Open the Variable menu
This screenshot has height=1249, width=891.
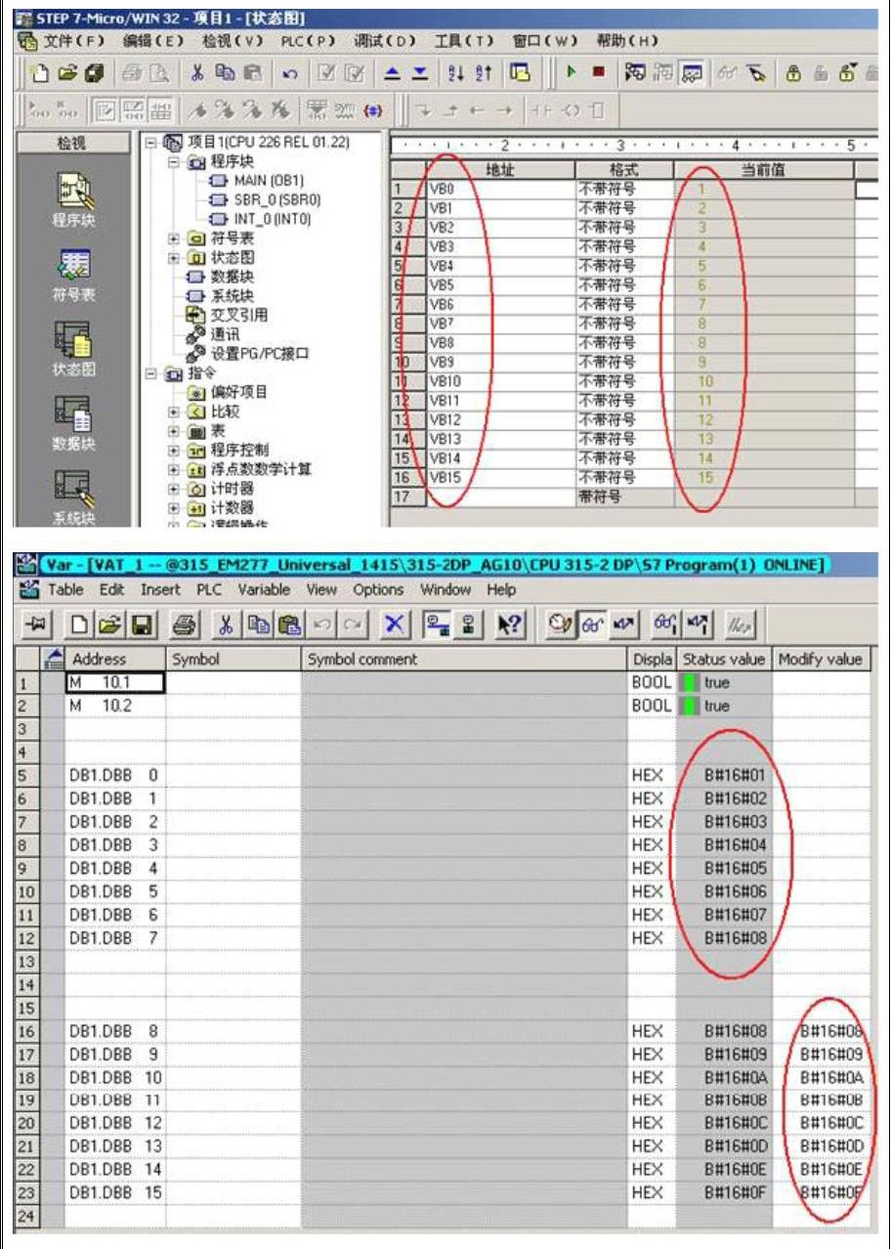point(264,589)
